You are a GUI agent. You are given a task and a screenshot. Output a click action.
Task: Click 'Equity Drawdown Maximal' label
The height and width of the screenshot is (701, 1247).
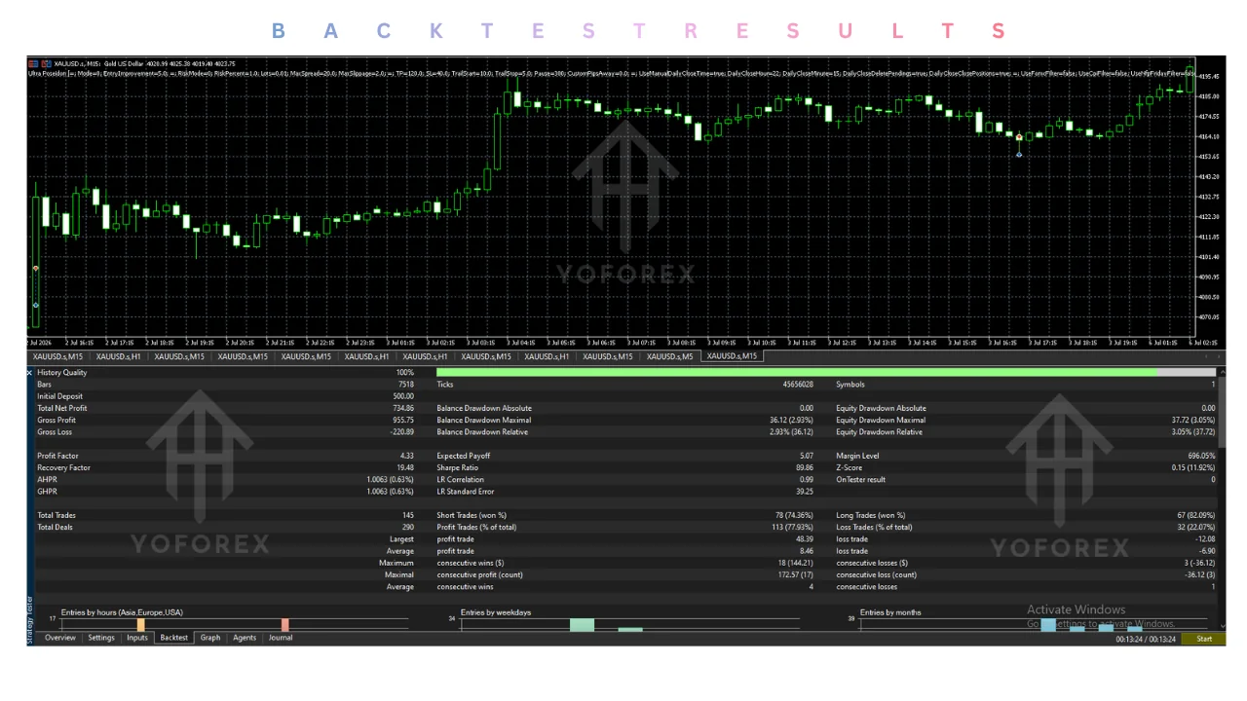coord(881,420)
